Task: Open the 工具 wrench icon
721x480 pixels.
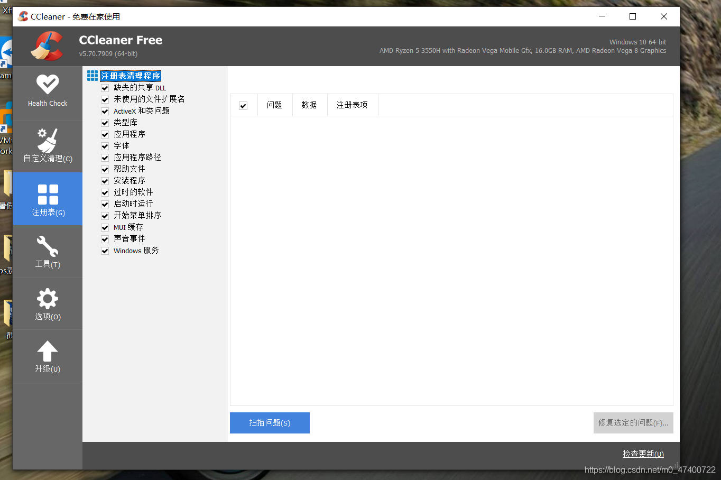Action: tap(48, 246)
